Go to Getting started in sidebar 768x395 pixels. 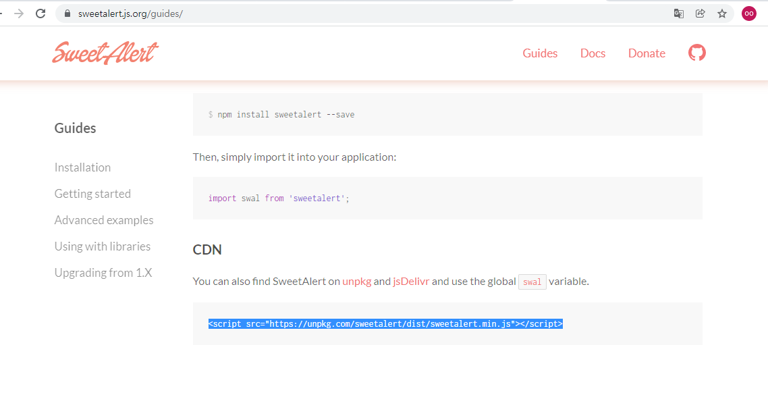coord(92,194)
